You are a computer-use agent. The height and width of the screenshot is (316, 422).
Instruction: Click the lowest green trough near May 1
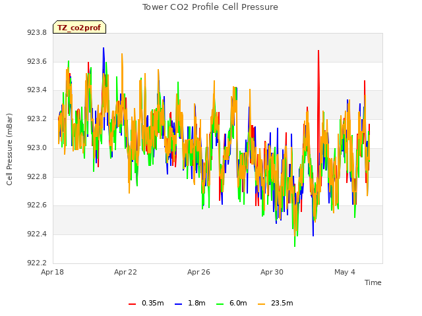pyautogui.click(x=295, y=246)
